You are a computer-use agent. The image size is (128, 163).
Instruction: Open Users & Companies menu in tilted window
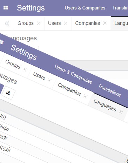pos(73,74)
